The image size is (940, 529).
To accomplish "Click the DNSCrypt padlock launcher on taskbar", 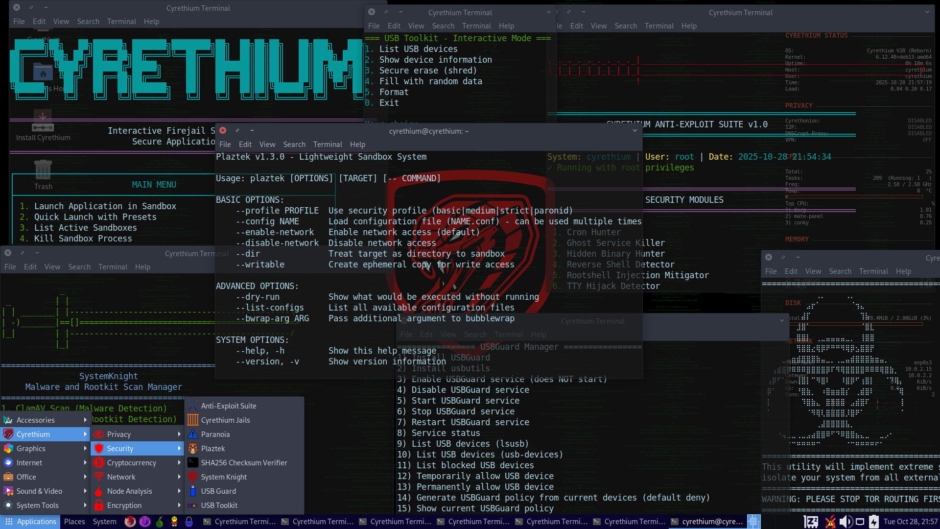I will (189, 522).
